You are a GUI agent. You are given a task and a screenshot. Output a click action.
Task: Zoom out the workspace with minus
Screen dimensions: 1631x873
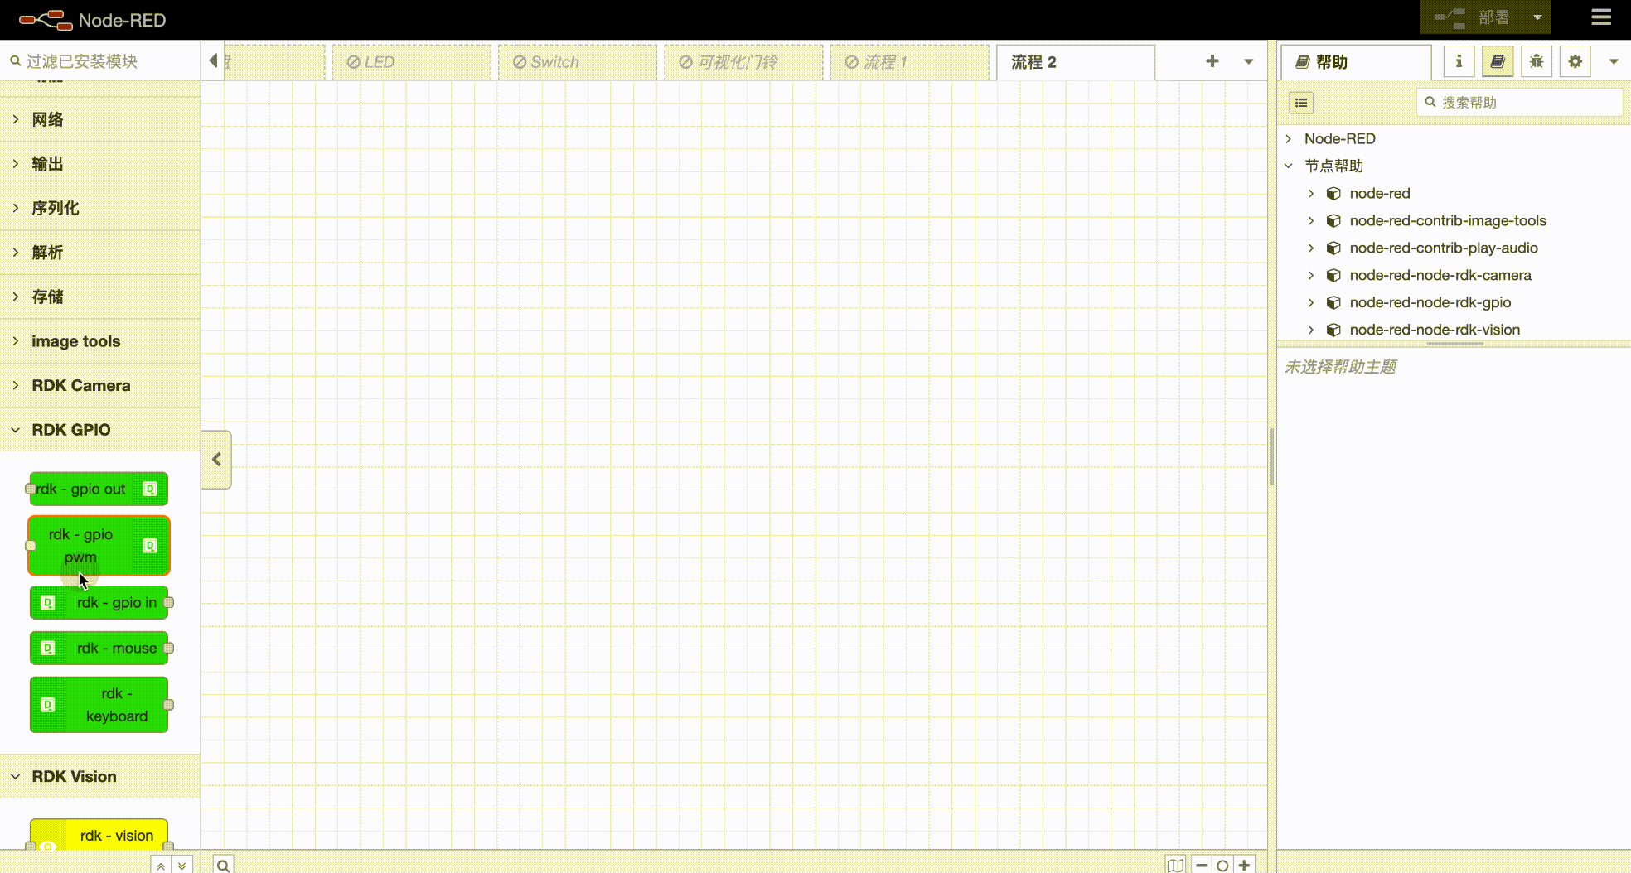(1201, 866)
